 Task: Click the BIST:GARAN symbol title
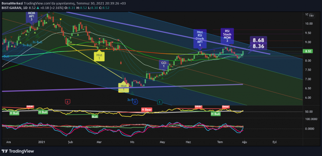(x=12, y=8)
